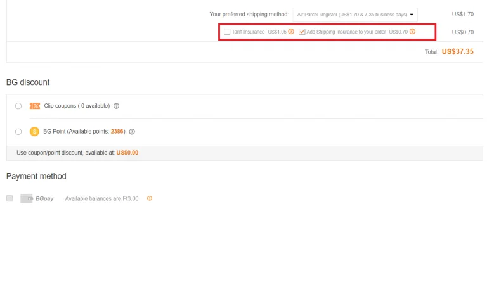Uncheck Add Shipping Insurance to your order
Screen dimensions: 487x299
302,32
